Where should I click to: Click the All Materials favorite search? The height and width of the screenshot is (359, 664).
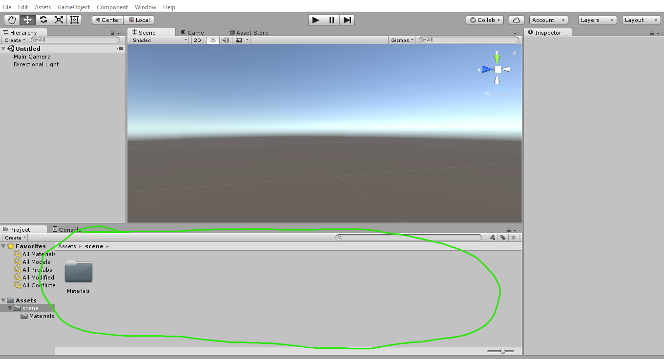[x=35, y=254]
